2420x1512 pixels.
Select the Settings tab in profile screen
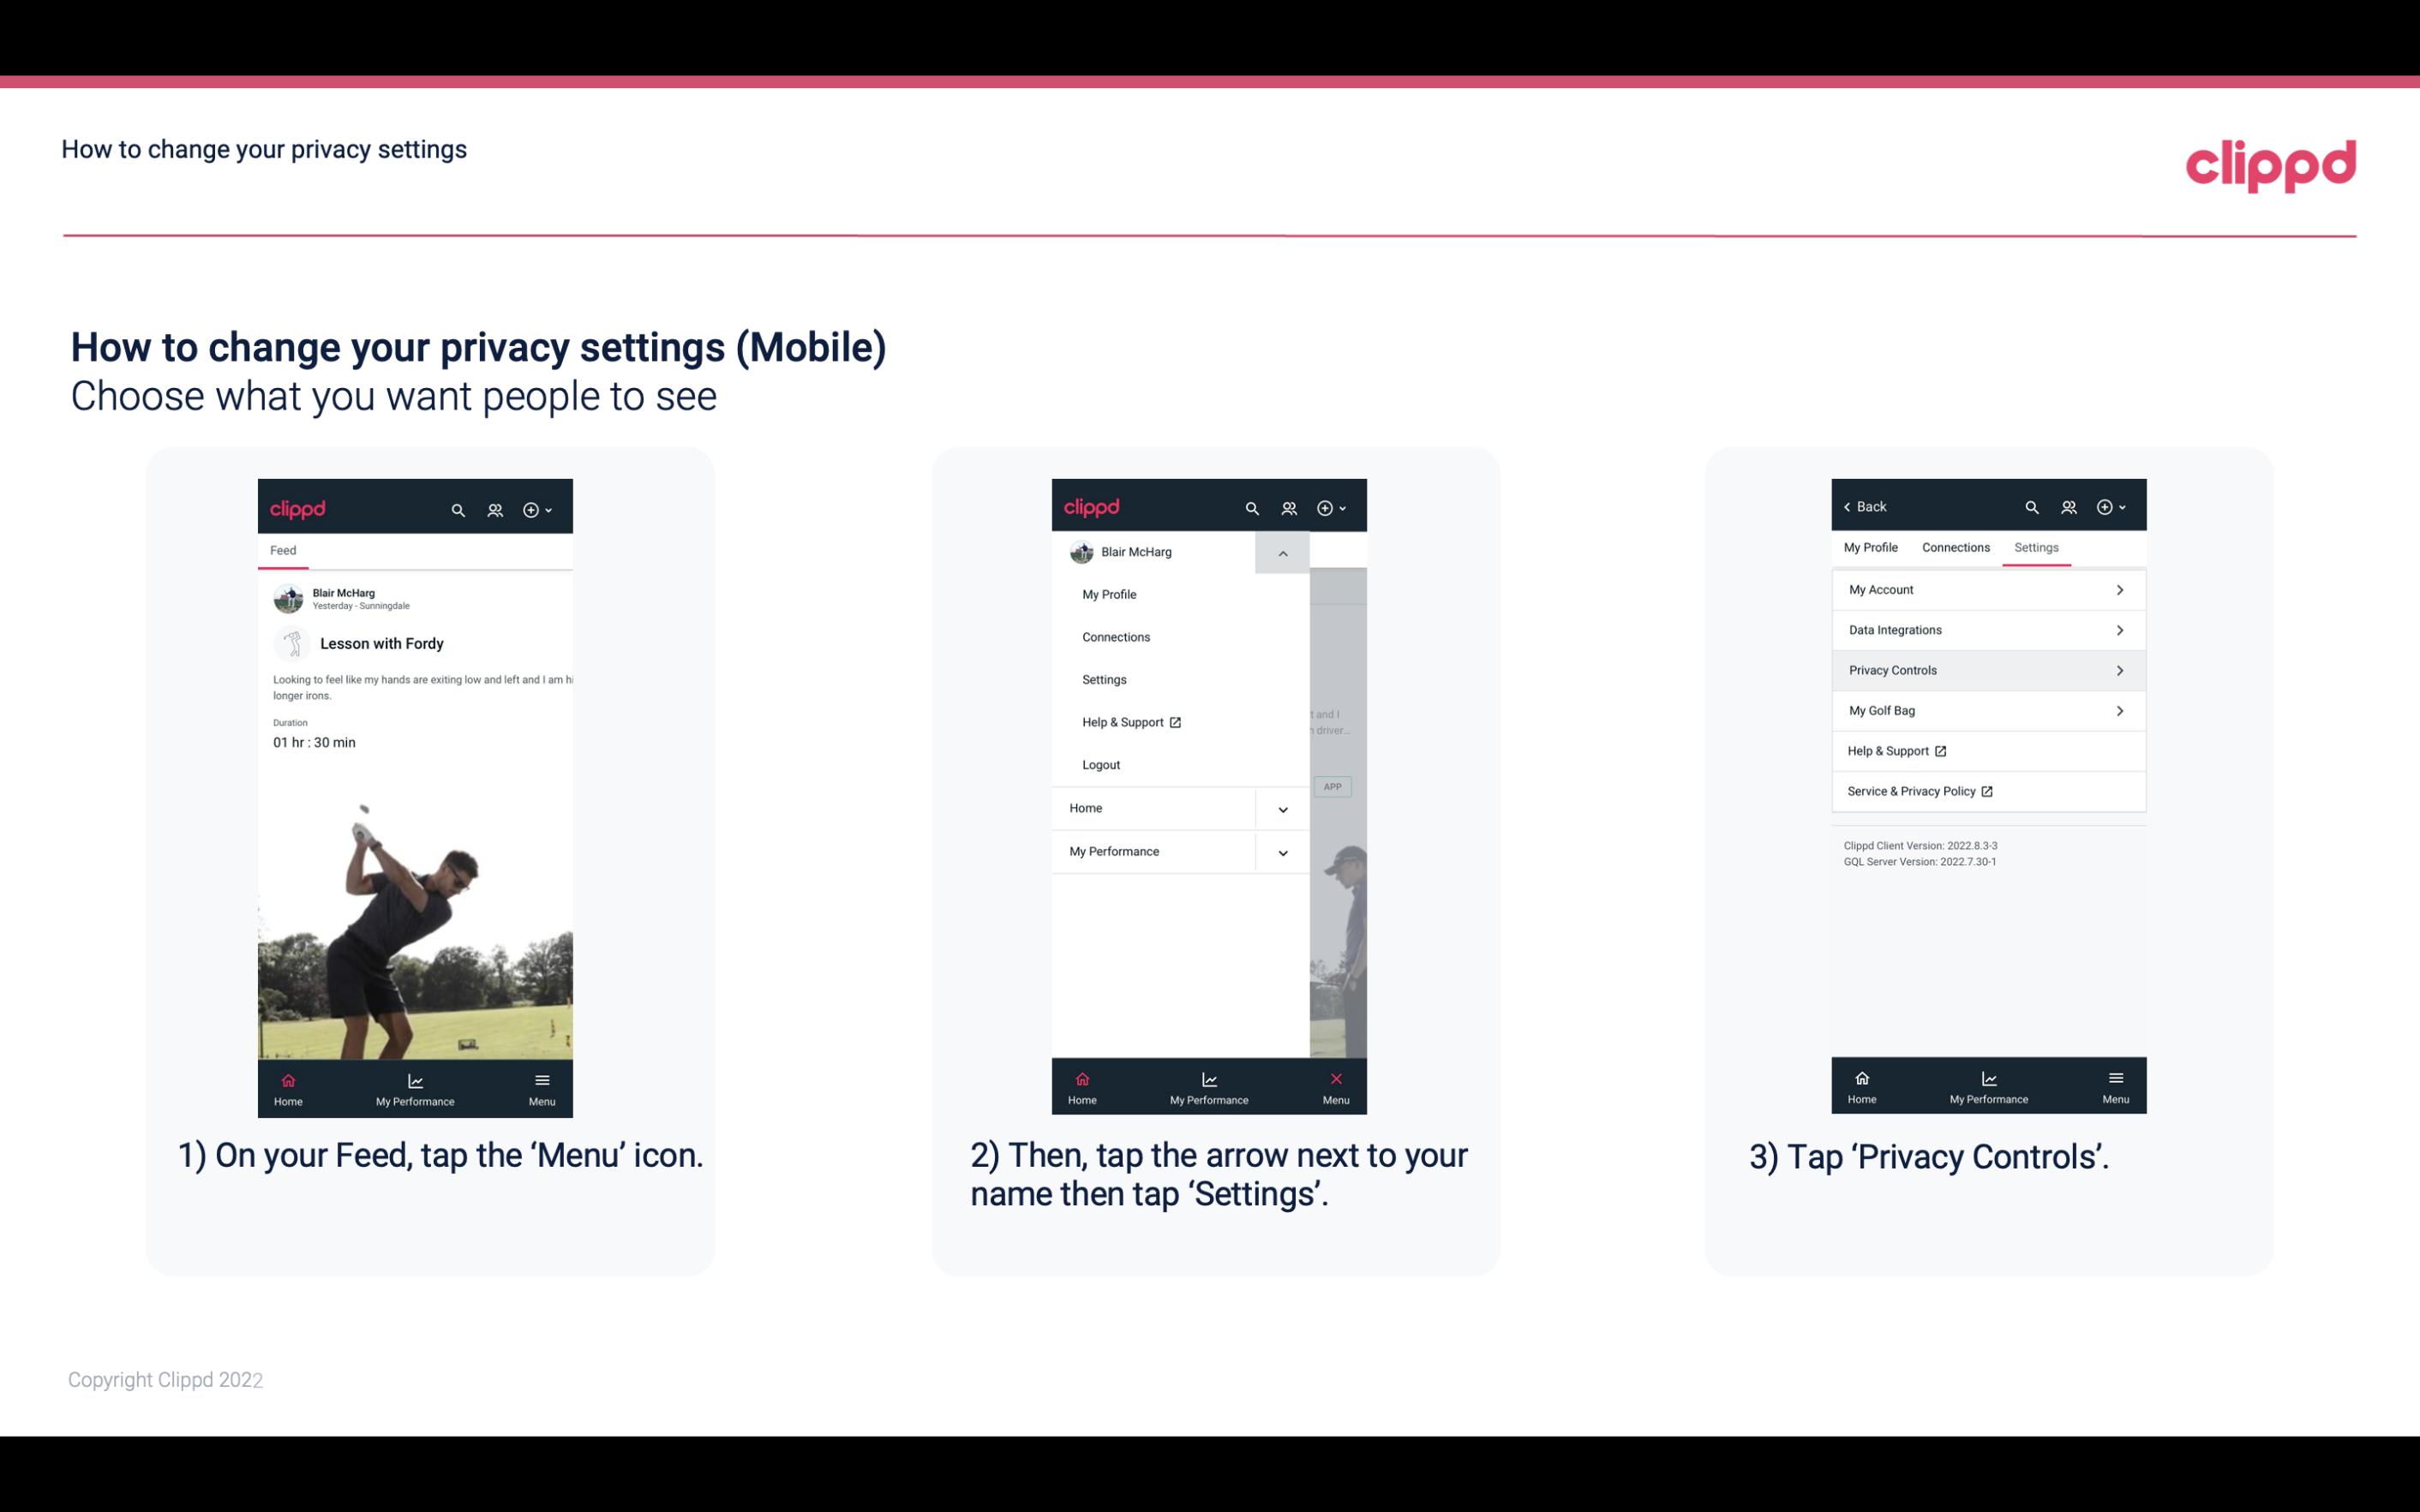(x=2035, y=547)
